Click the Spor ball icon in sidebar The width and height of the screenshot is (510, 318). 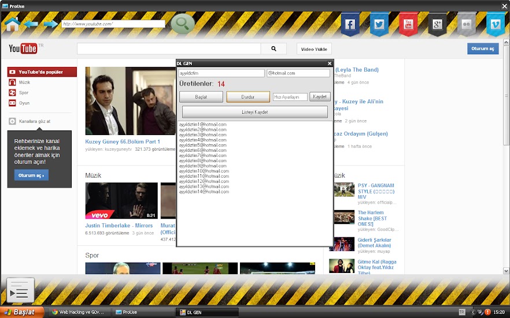12,92
